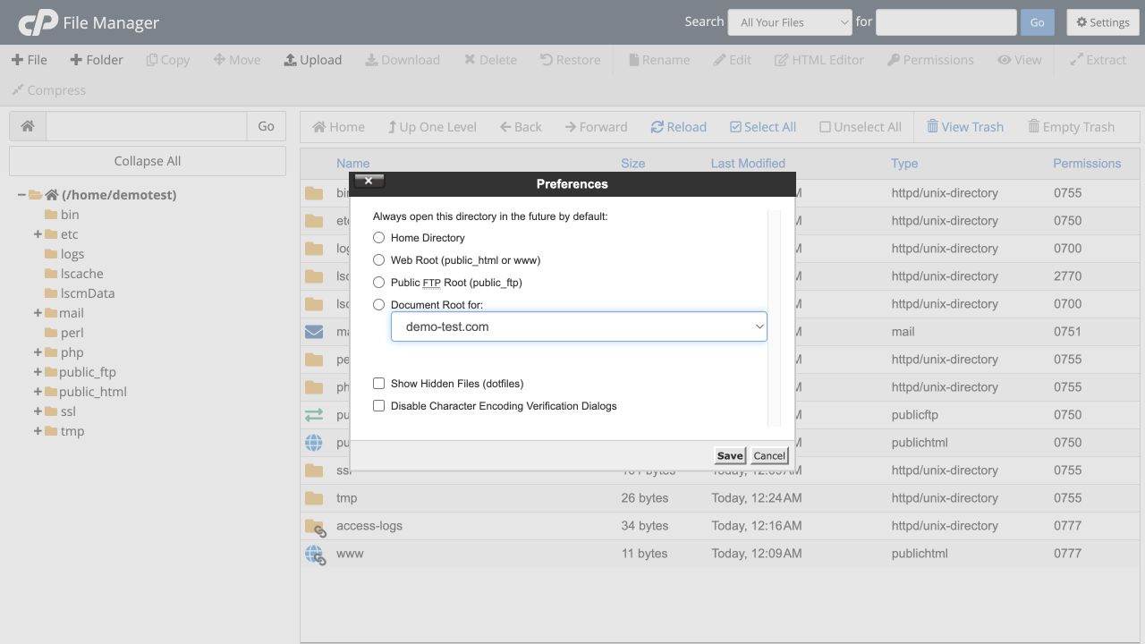Click the home icon beside path field
The width and height of the screenshot is (1145, 644).
click(x=28, y=126)
